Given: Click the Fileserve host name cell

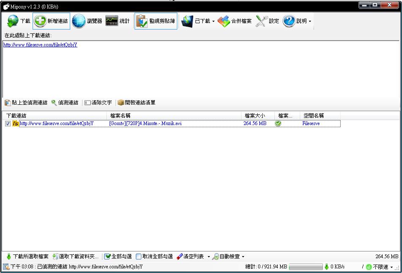Looking at the screenshot, I should point(311,123).
